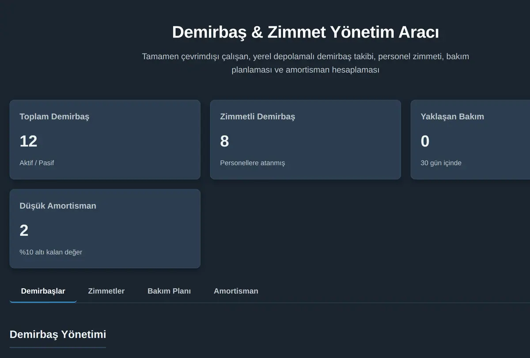This screenshot has width=530, height=358.
Task: Click the total count value 12
Action: 28,141
